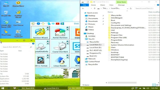160x90 pixels.
Task: Open This PC desktop icon
Action: coord(6,4)
